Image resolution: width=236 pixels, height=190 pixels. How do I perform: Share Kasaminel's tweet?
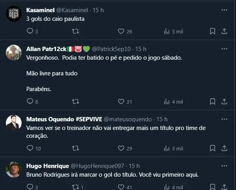(x=224, y=31)
